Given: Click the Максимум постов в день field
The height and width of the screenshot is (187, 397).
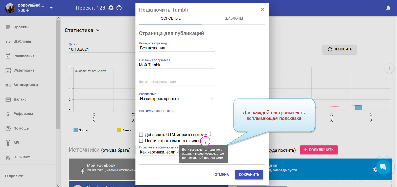Looking at the screenshot, I should (x=177, y=116).
